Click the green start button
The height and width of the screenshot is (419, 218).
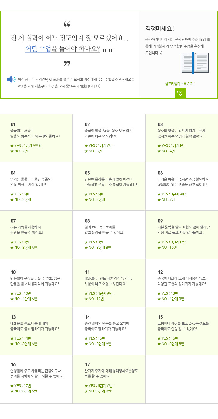coord(180,93)
